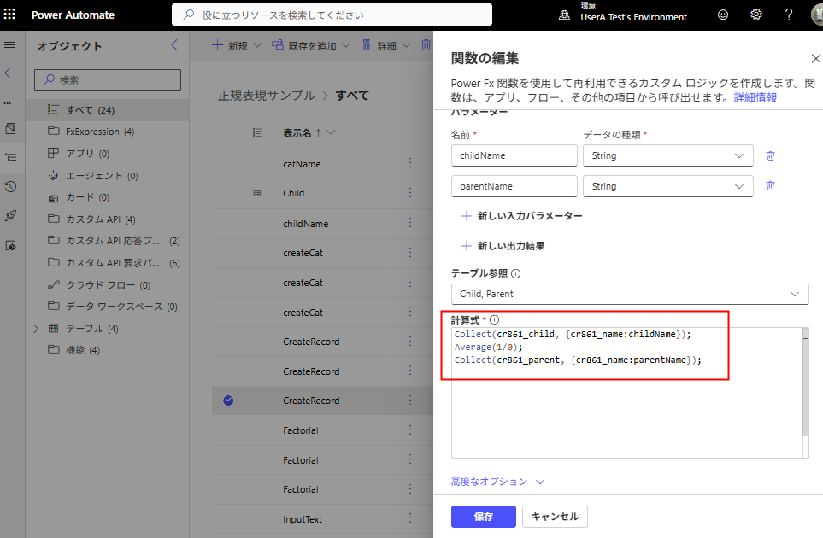Open the help question mark icon

point(789,15)
